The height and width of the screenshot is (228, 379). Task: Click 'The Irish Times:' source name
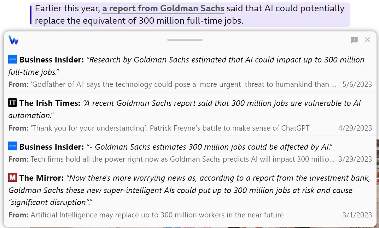(50, 103)
